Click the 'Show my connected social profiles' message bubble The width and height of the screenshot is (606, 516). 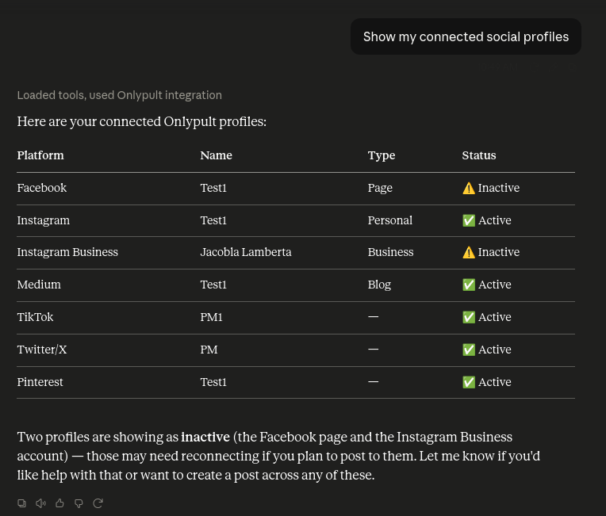point(466,36)
